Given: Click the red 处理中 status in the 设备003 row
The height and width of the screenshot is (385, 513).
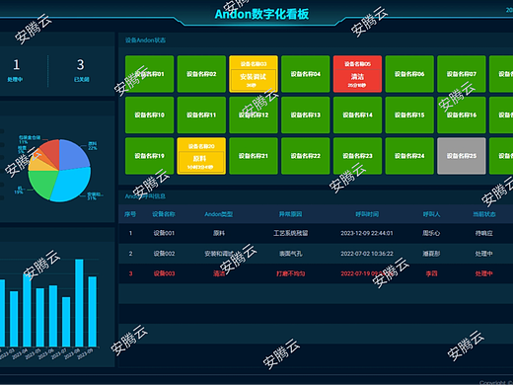Looking at the screenshot, I should tap(484, 273).
